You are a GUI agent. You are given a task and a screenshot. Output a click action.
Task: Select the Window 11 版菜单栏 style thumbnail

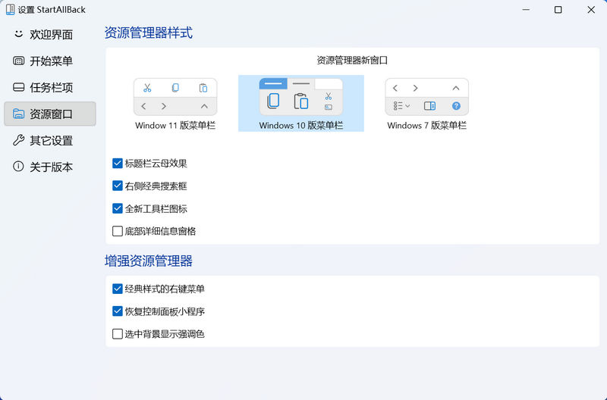[175, 97]
